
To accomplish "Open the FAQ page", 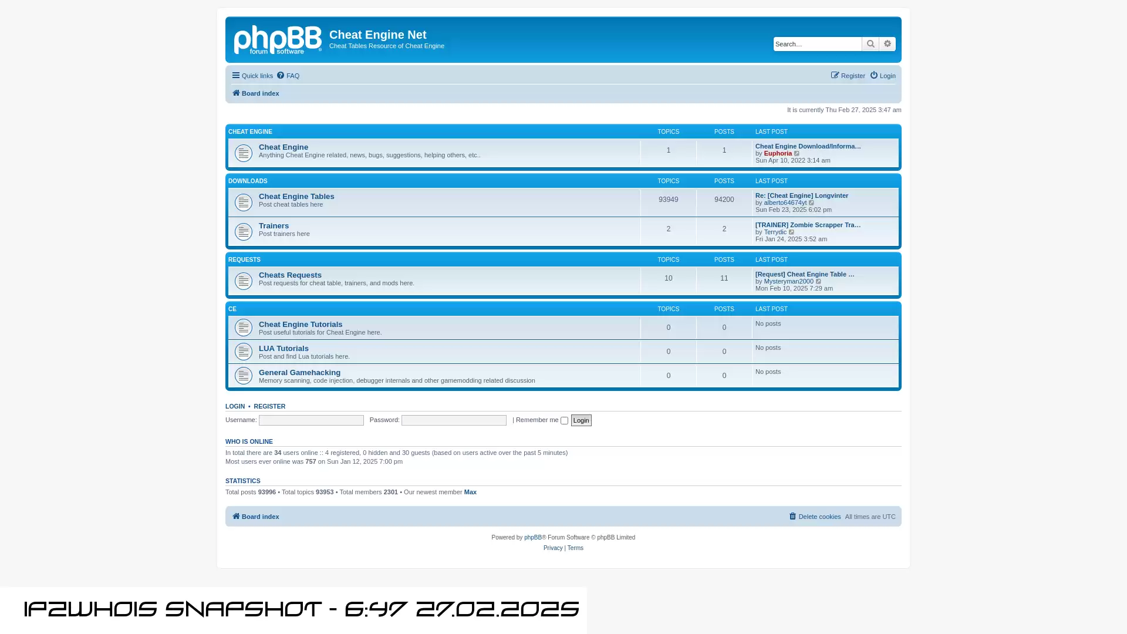I will pyautogui.click(x=288, y=76).
